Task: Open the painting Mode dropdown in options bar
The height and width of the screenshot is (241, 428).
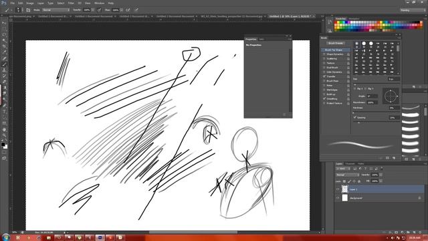Action: [56, 10]
